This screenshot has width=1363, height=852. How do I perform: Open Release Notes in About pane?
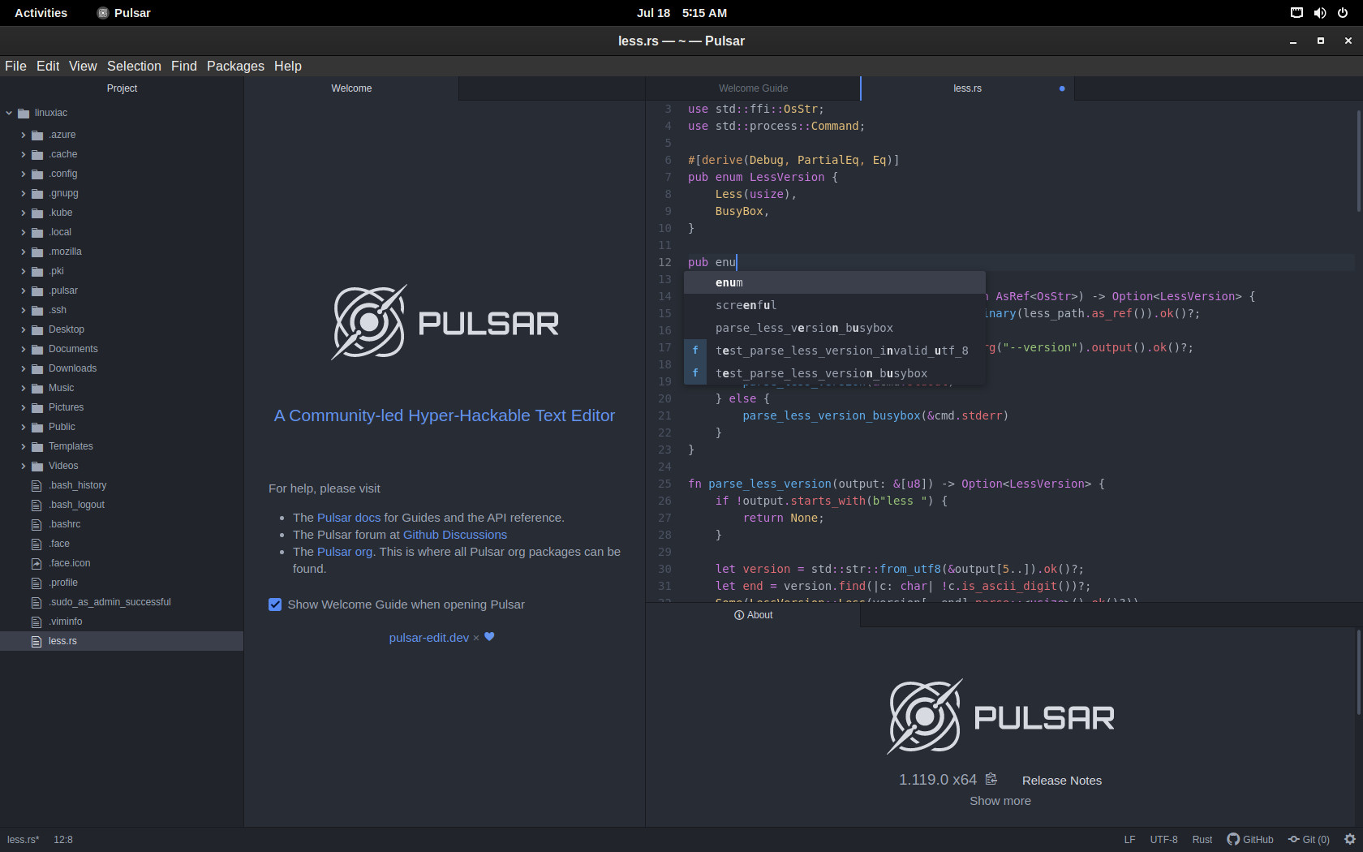click(1062, 781)
